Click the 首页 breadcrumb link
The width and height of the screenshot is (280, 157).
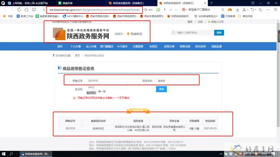77,56
